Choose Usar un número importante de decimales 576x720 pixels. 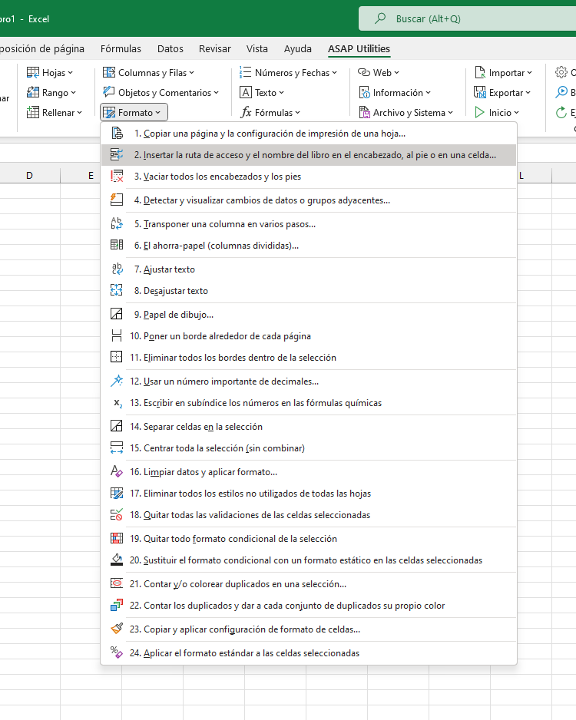(x=309, y=381)
